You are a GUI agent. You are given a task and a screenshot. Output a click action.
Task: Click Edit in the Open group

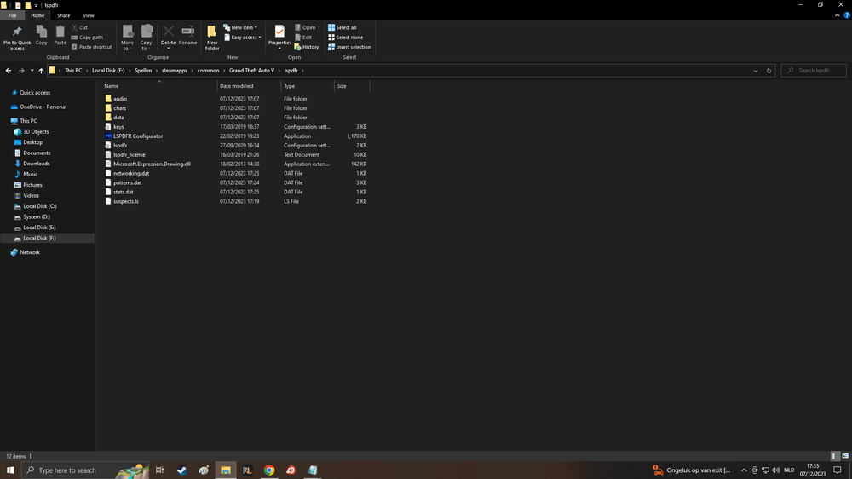pos(303,38)
